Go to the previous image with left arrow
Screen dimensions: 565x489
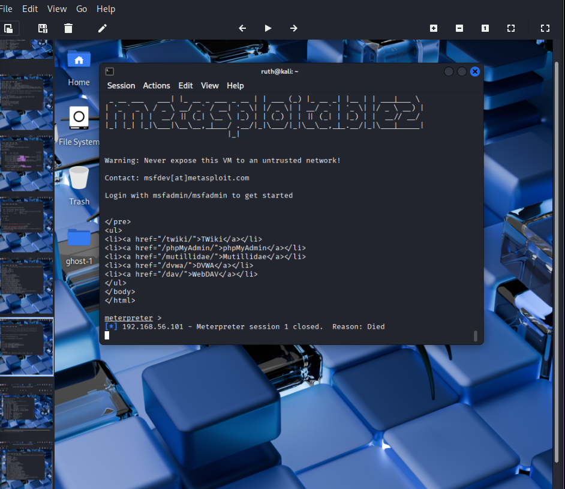point(242,28)
